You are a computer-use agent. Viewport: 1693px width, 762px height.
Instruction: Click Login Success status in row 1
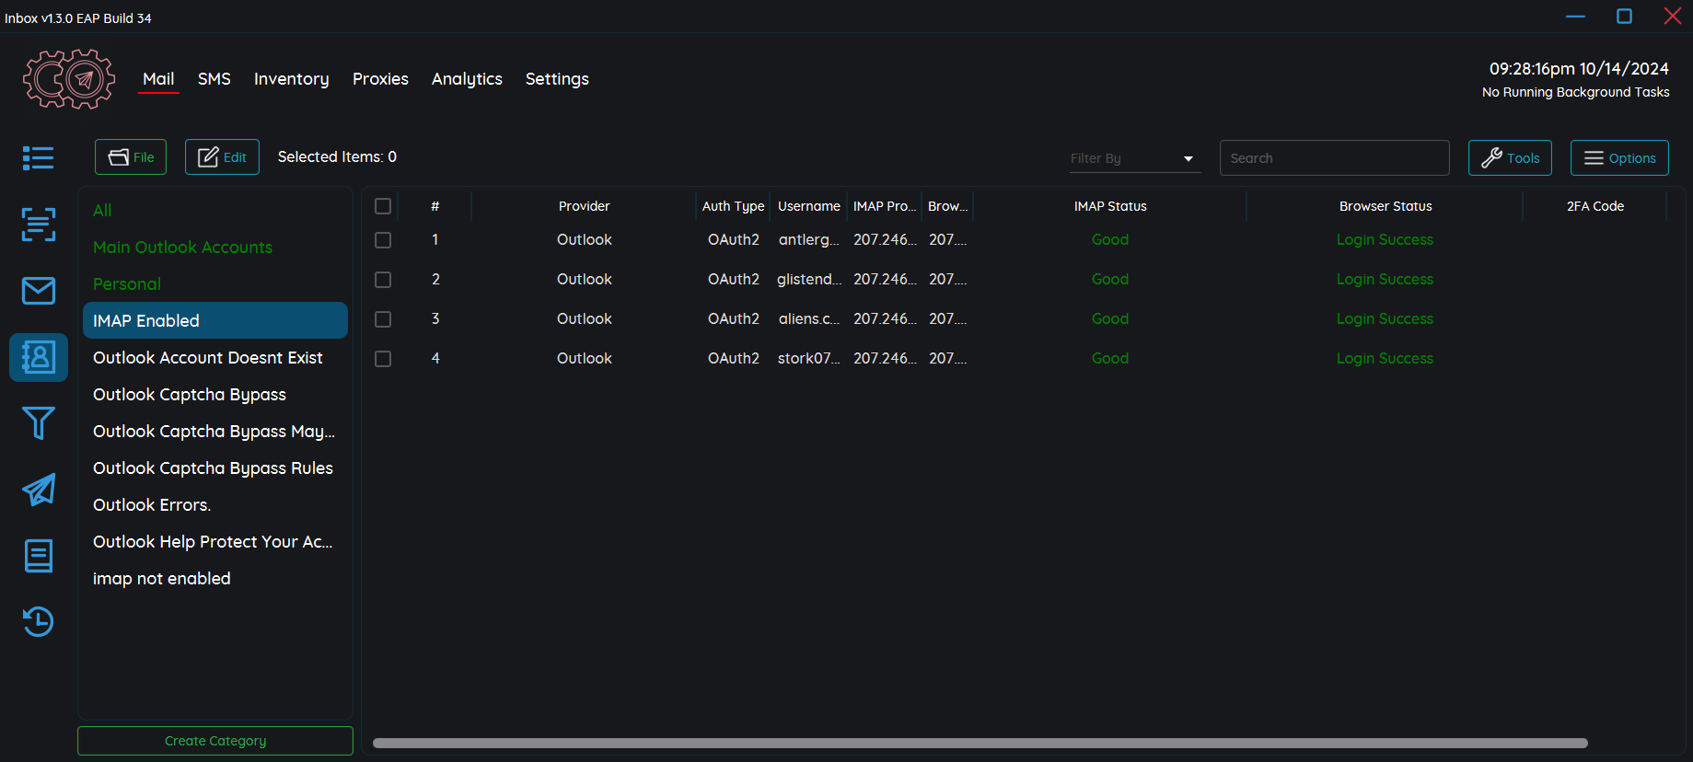pyautogui.click(x=1385, y=240)
